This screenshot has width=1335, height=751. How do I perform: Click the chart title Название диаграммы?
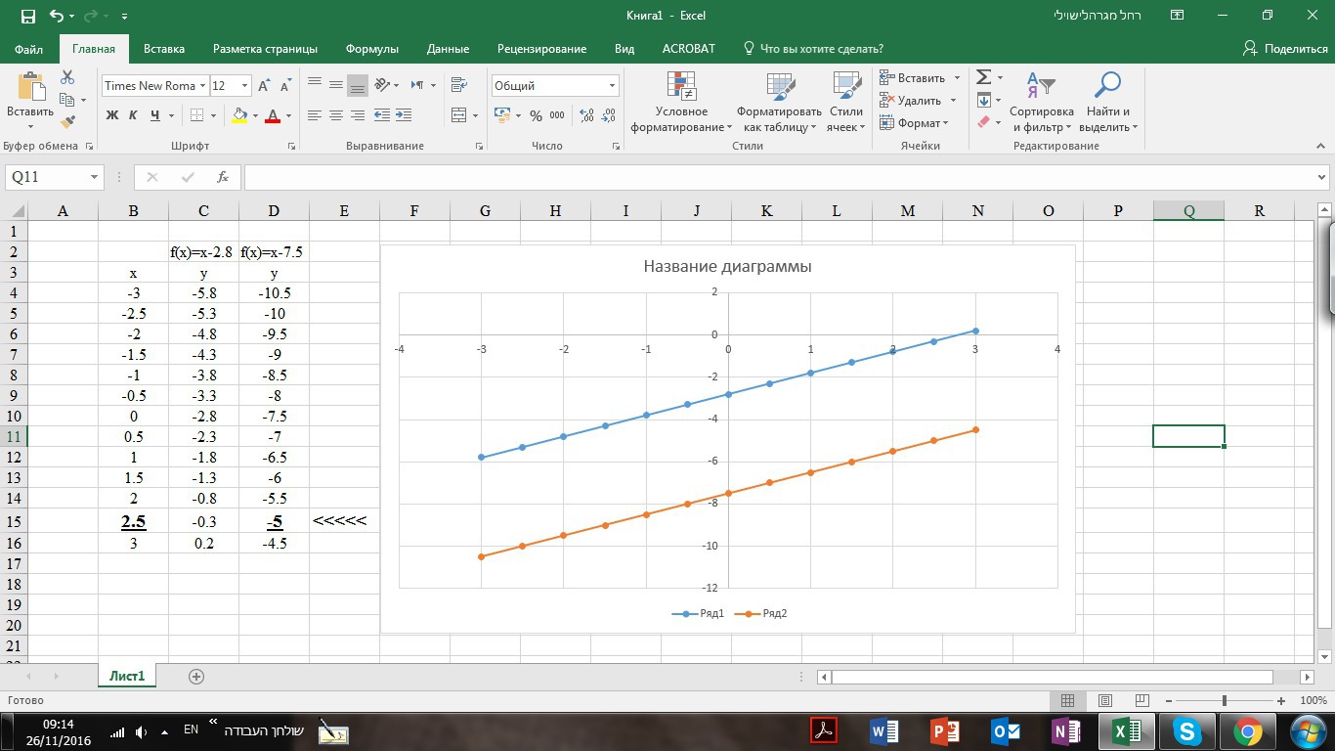pyautogui.click(x=727, y=266)
